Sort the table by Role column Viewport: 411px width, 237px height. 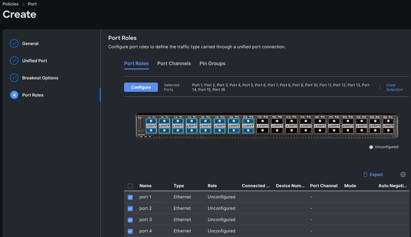(212, 186)
